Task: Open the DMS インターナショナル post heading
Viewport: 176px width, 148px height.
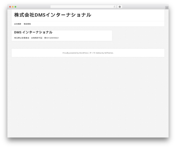Action: click(x=33, y=32)
